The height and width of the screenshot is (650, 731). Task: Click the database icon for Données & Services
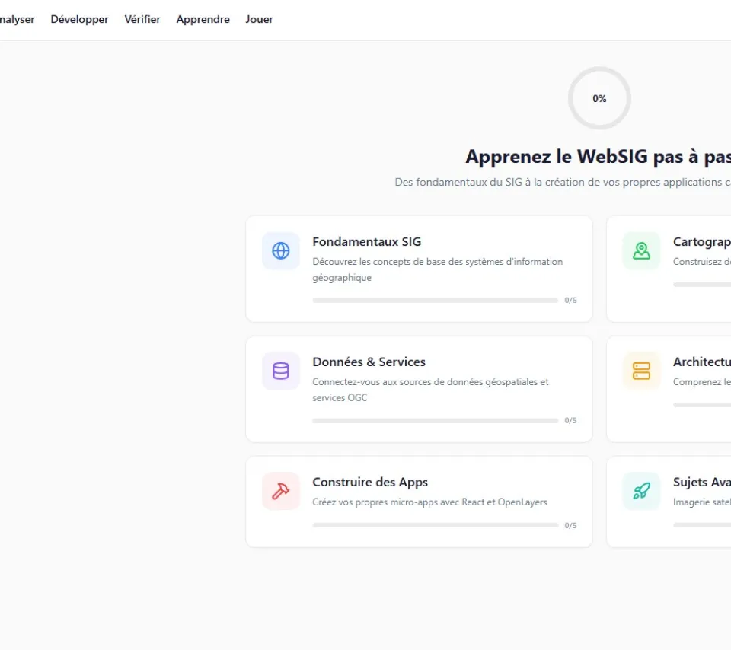click(281, 371)
